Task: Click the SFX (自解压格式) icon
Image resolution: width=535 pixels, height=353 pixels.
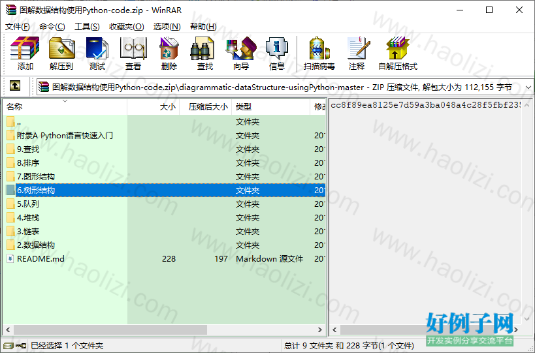Action: click(397, 48)
